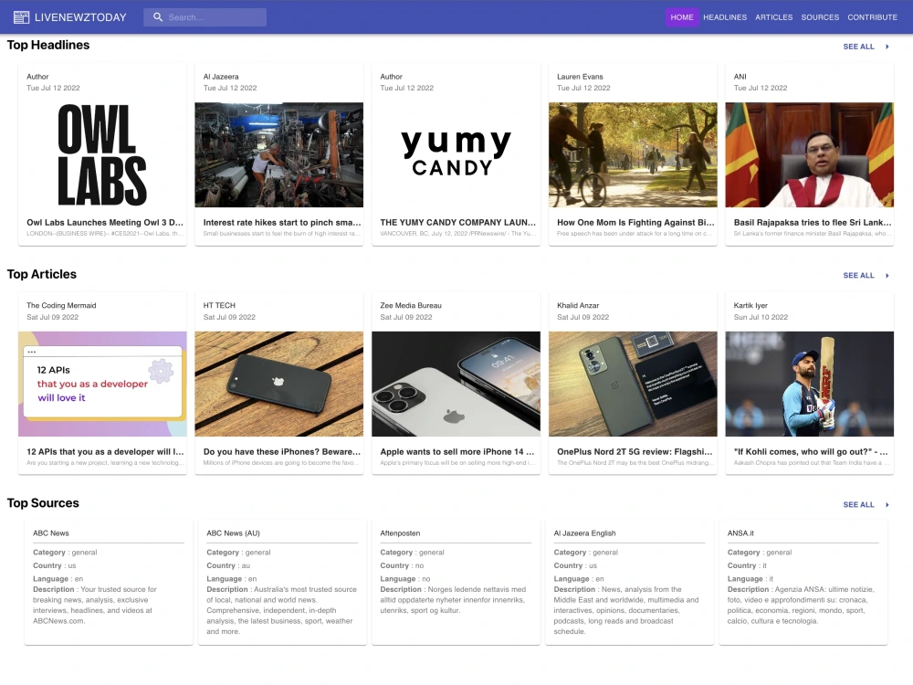Open the Owl Labs logo thumbnail
Screen dimensions: 913x685
click(102, 155)
